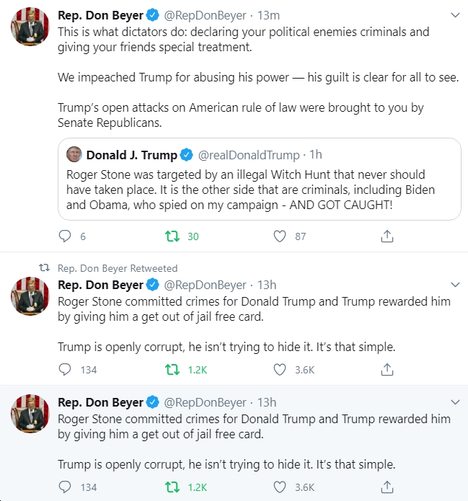Viewport: 468px width, 501px height.
Task: Undo retweet on tweet with 30 retweets
Action: 172,236
